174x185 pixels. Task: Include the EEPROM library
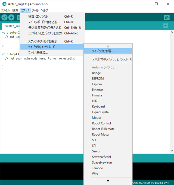point(108,78)
